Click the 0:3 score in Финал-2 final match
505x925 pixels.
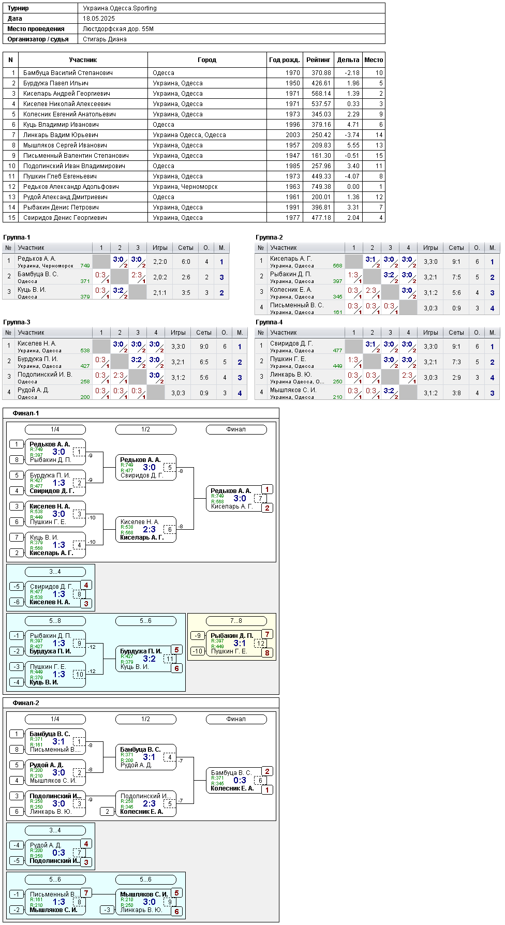tap(240, 780)
